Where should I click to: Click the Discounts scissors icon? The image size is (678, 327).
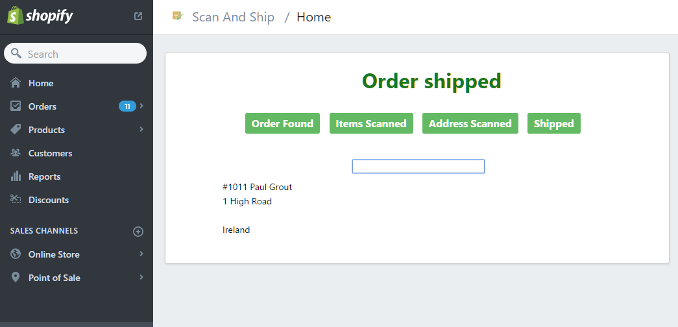coord(16,199)
